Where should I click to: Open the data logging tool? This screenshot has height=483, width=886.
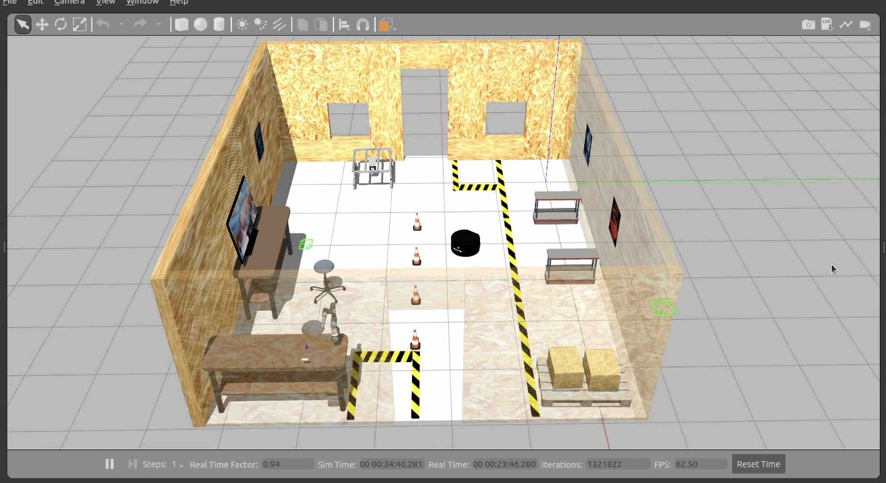[826, 24]
